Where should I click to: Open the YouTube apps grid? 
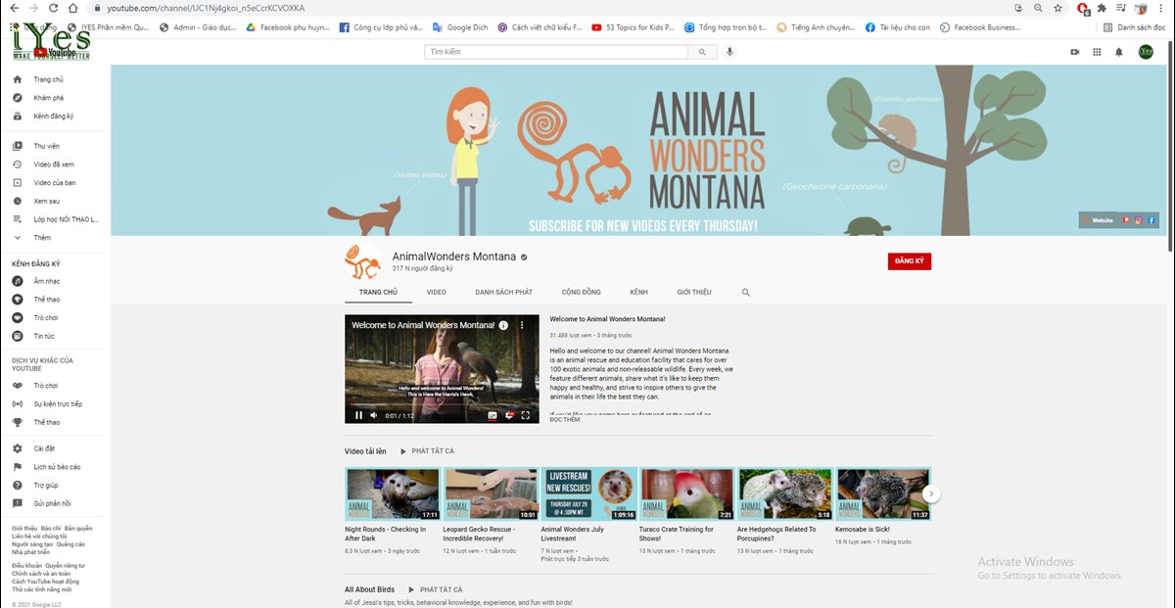(x=1097, y=52)
